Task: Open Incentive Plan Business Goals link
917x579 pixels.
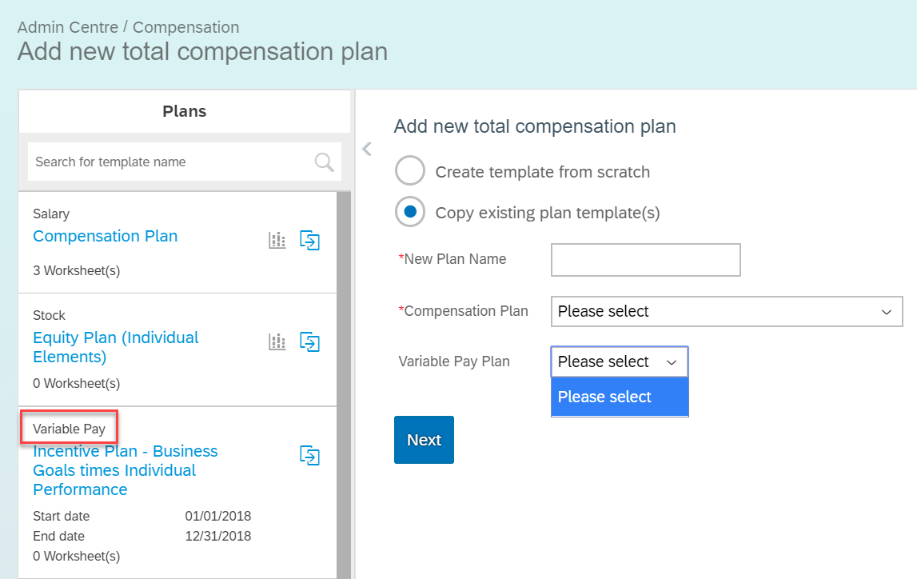Action: pyautogui.click(x=126, y=470)
